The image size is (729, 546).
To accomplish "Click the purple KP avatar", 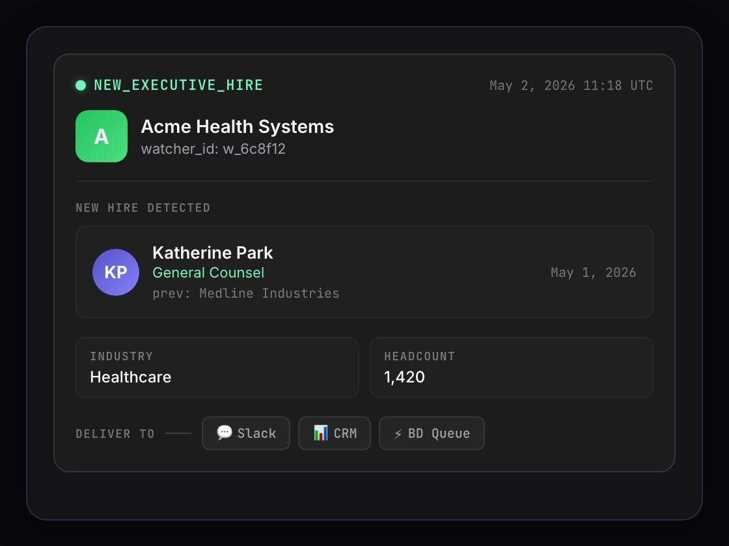I will [116, 272].
